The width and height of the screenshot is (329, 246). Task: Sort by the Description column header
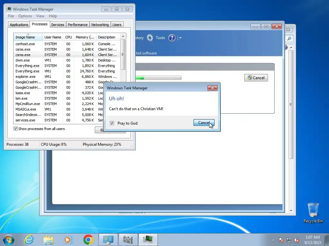point(108,37)
